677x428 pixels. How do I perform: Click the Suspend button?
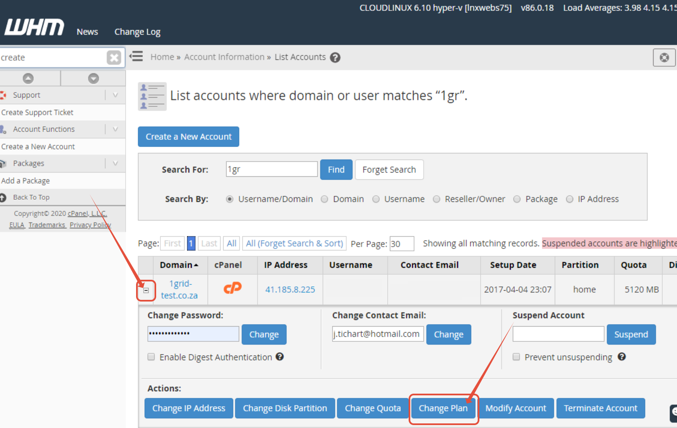(631, 335)
